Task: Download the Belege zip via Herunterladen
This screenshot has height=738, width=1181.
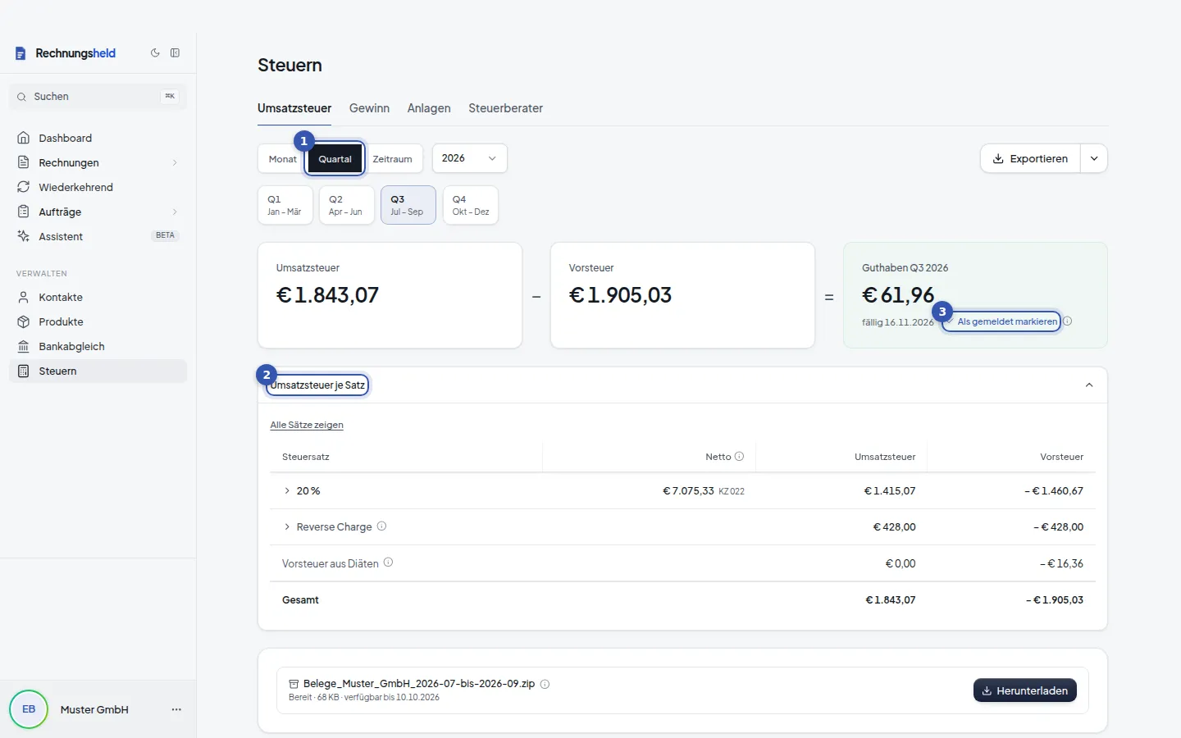Action: [1025, 690]
